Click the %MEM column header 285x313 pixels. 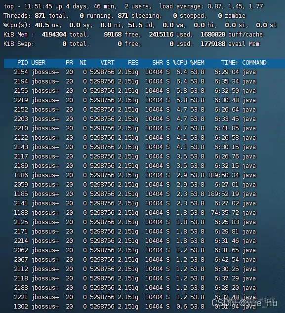pos(197,63)
